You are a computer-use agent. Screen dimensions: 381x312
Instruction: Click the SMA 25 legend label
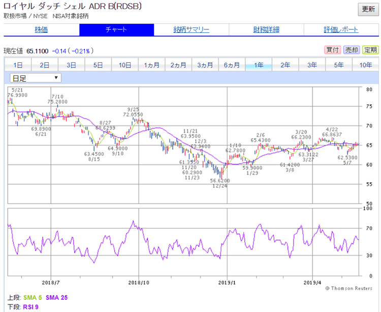tap(56, 298)
